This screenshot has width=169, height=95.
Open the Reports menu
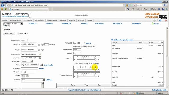pos(72,21)
